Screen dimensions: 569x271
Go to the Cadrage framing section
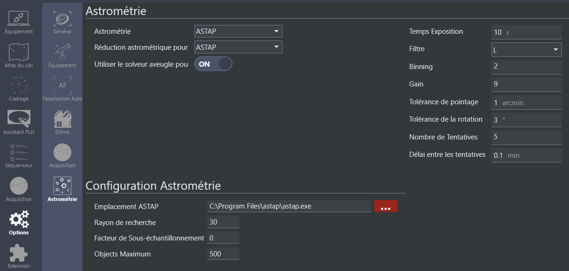(19, 88)
